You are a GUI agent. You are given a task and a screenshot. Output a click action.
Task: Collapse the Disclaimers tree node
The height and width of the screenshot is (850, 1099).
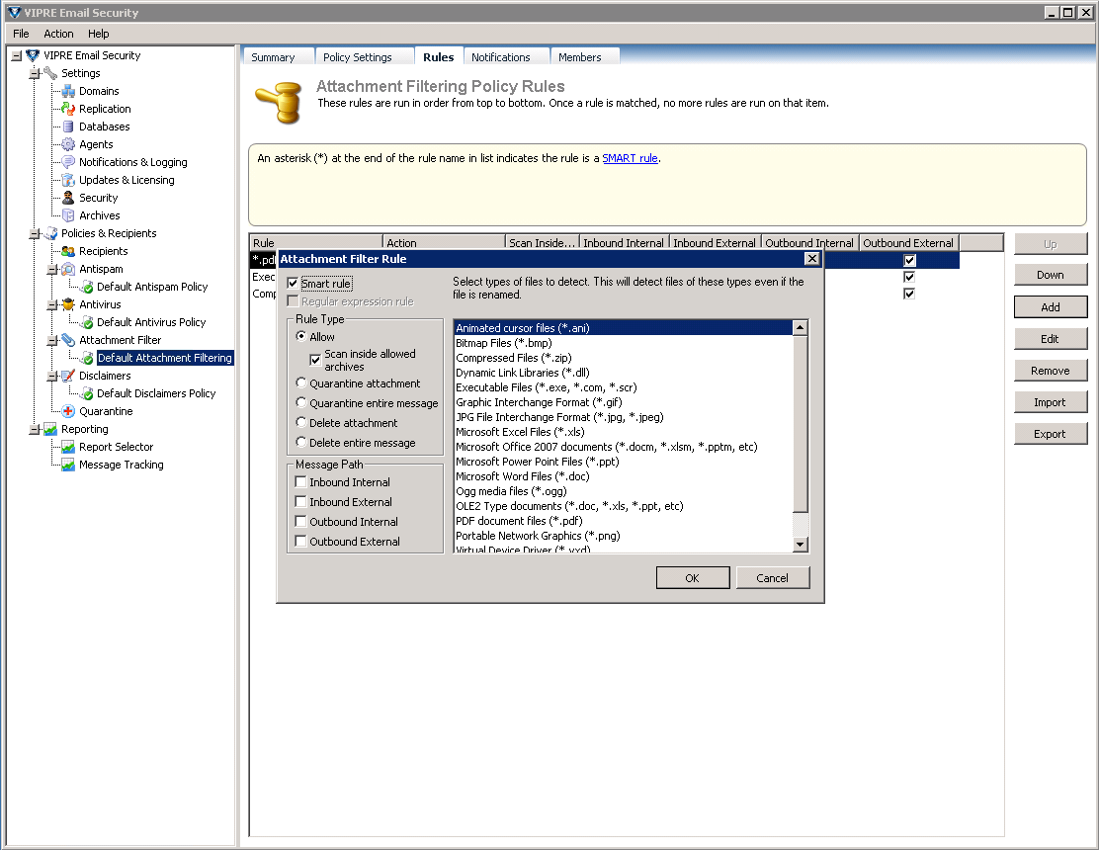[x=51, y=377]
